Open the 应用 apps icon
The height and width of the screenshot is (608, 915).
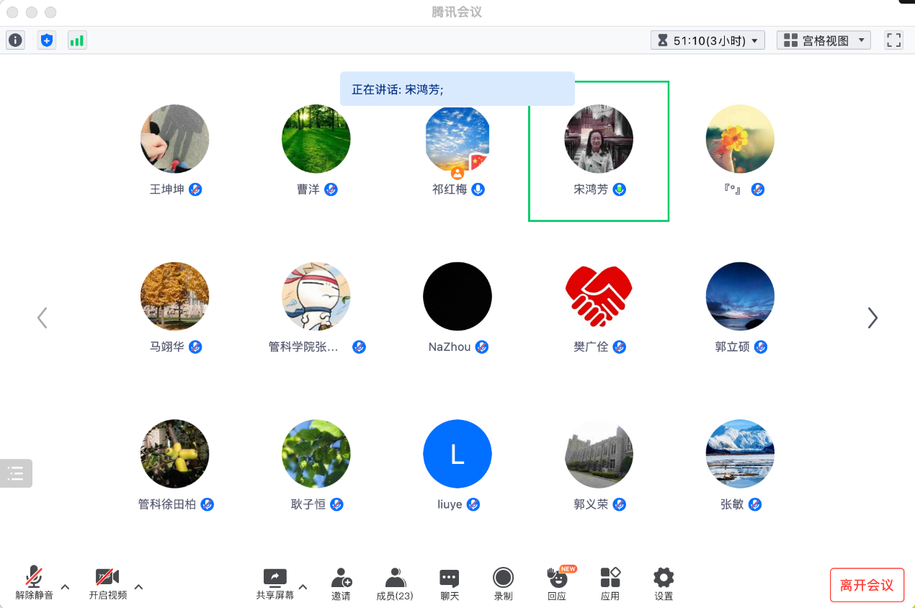[x=610, y=584]
